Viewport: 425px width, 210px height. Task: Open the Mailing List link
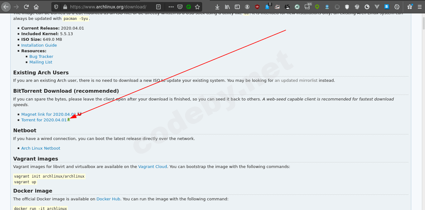(41, 62)
